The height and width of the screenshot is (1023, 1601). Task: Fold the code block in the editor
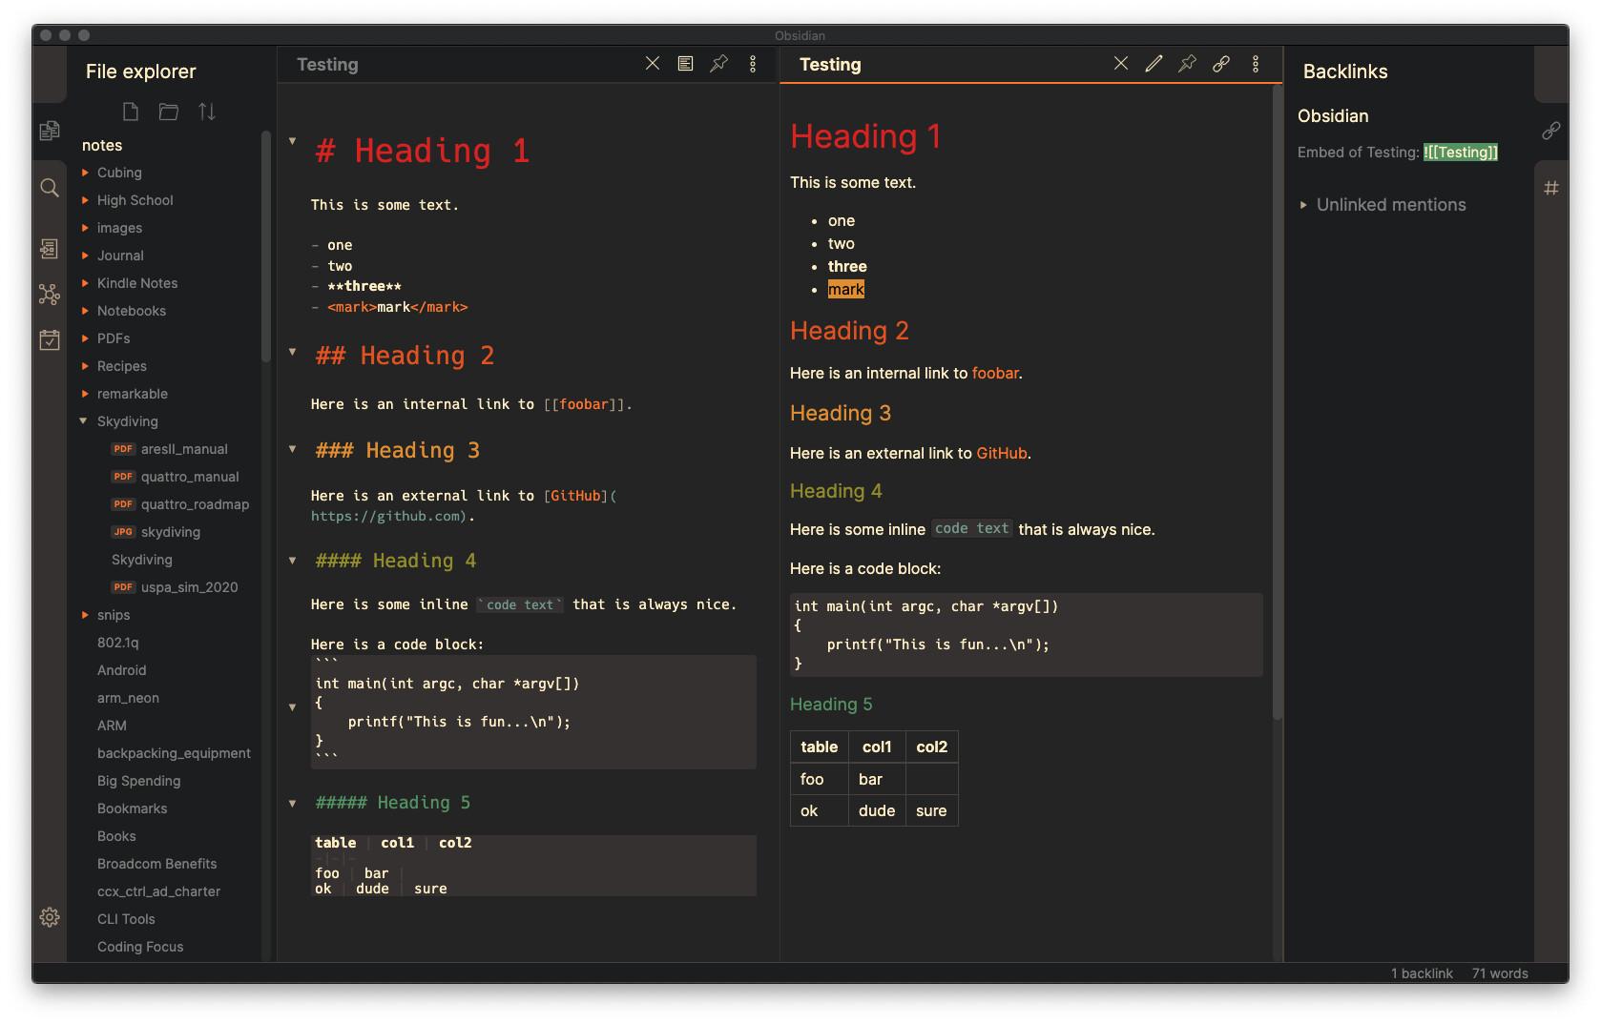(x=293, y=707)
